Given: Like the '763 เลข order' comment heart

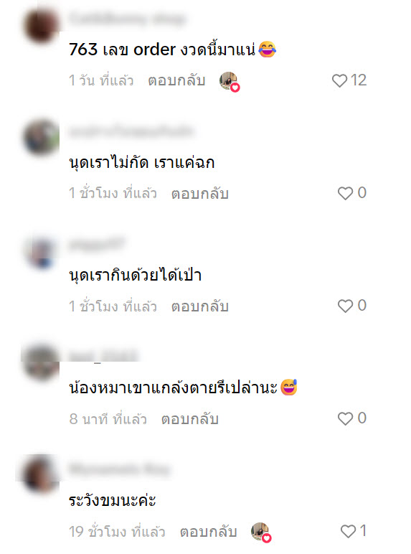Looking at the screenshot, I should pyautogui.click(x=340, y=80).
